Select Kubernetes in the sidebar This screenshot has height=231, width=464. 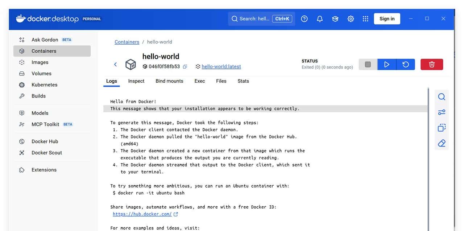click(45, 84)
